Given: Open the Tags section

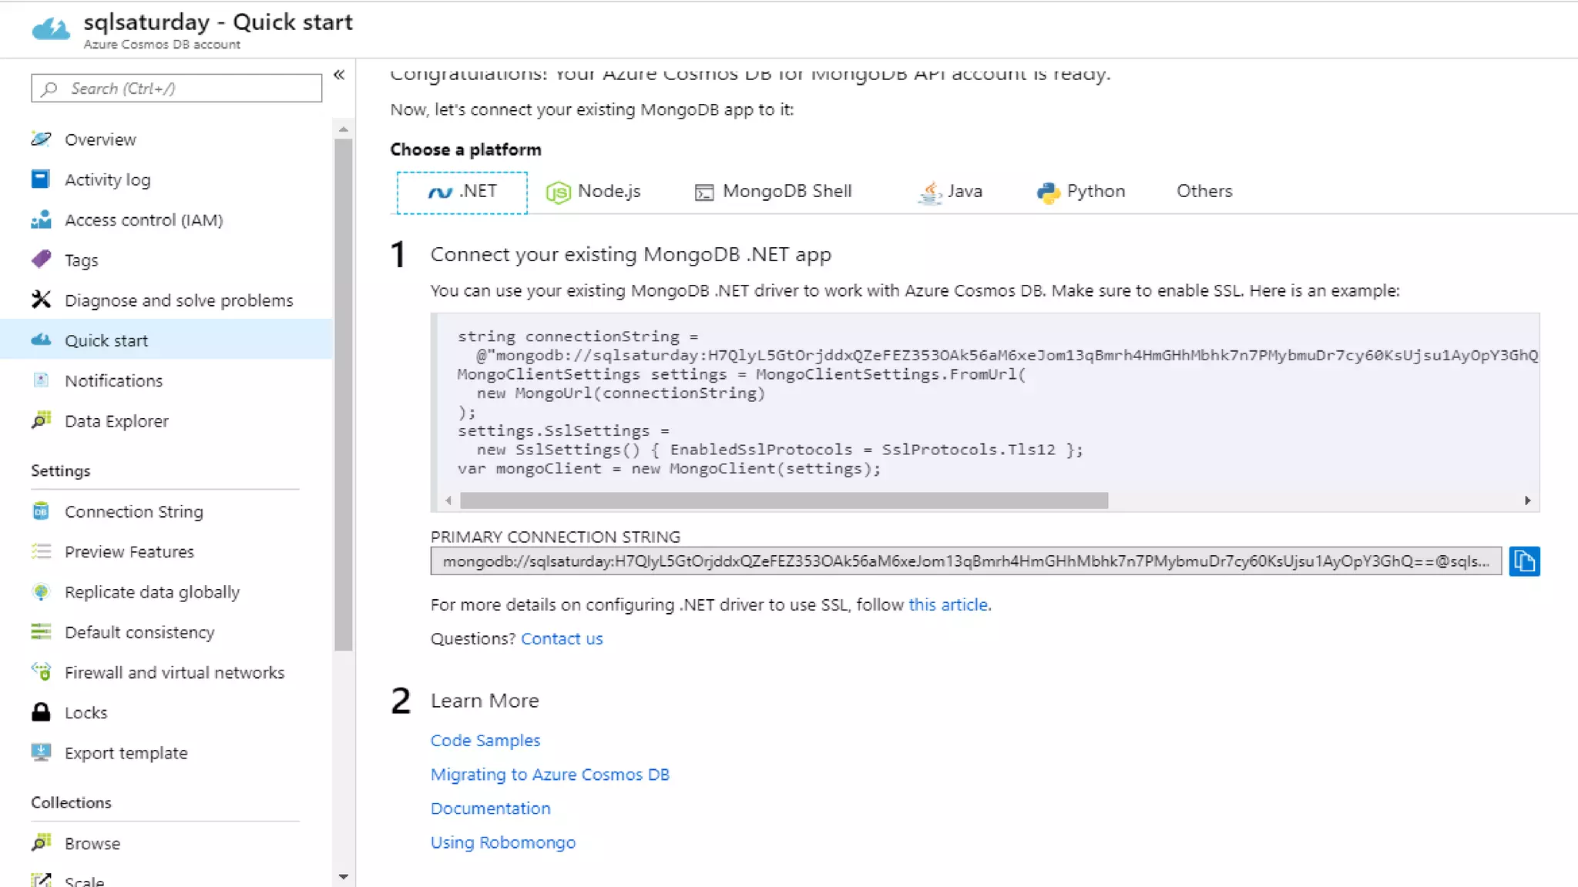Looking at the screenshot, I should 81,260.
